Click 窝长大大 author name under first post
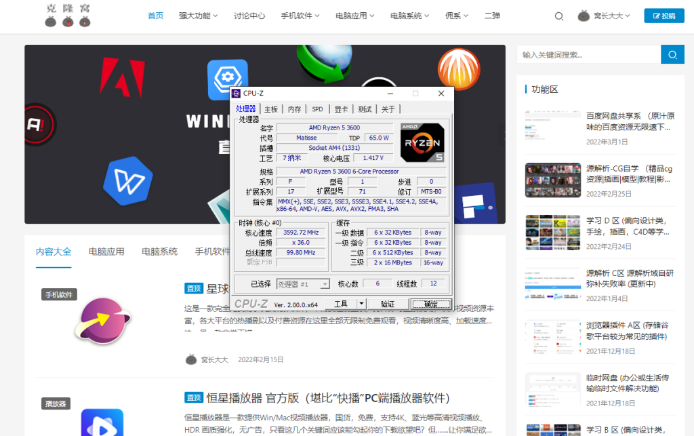Screen dimensions: 694x436 coord(215,359)
